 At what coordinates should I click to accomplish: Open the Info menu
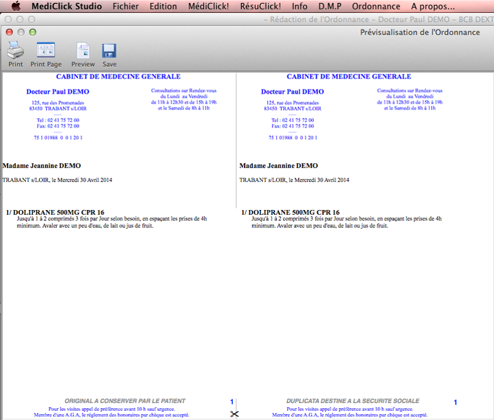pos(299,6)
